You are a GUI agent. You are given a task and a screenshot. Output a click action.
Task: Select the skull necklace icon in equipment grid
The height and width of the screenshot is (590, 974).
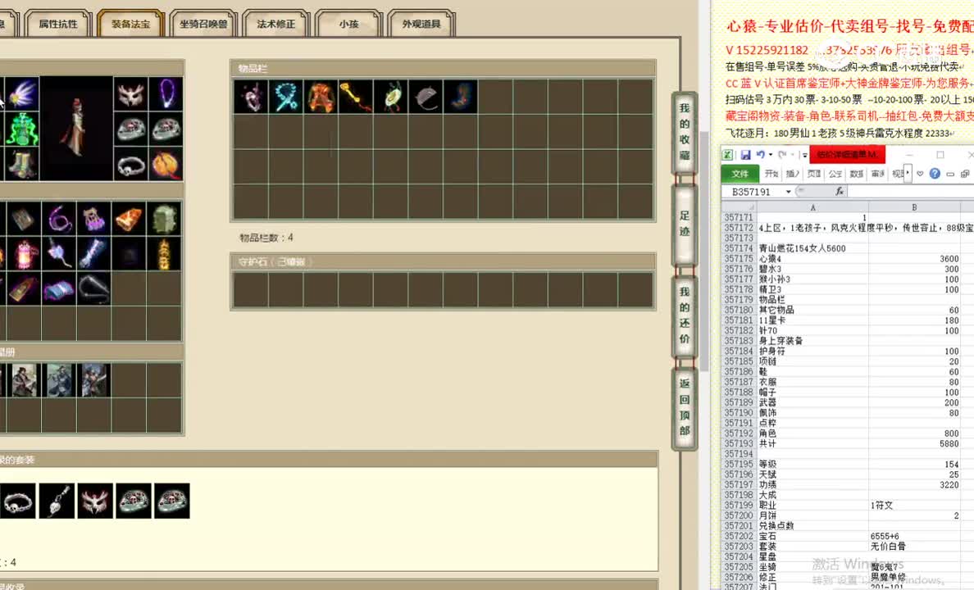pyautogui.click(x=131, y=167)
